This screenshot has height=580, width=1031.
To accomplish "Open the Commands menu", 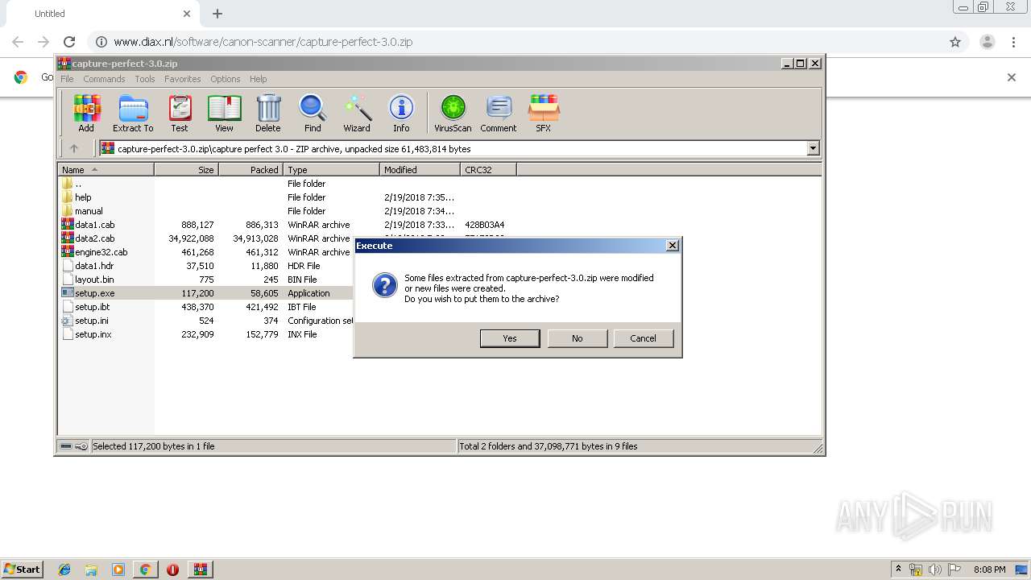I will click(x=104, y=79).
